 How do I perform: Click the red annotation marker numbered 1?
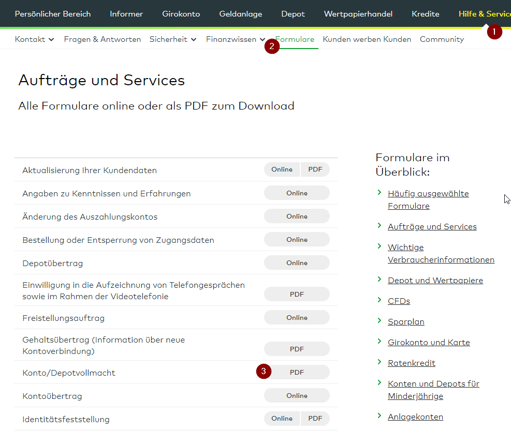pyautogui.click(x=494, y=32)
